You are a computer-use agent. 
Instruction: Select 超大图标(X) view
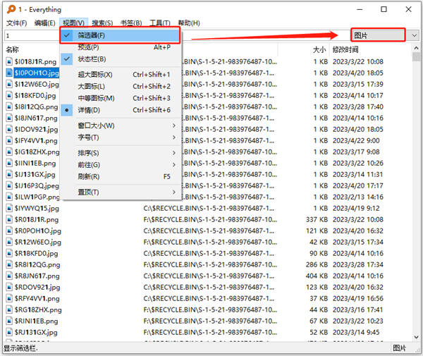(120, 75)
